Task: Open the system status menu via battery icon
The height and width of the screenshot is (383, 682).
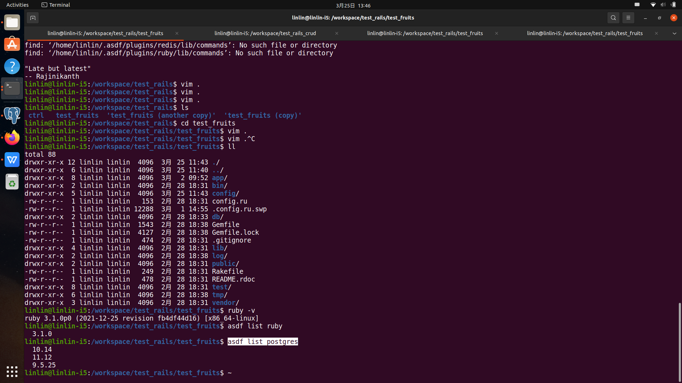Action: click(x=673, y=5)
